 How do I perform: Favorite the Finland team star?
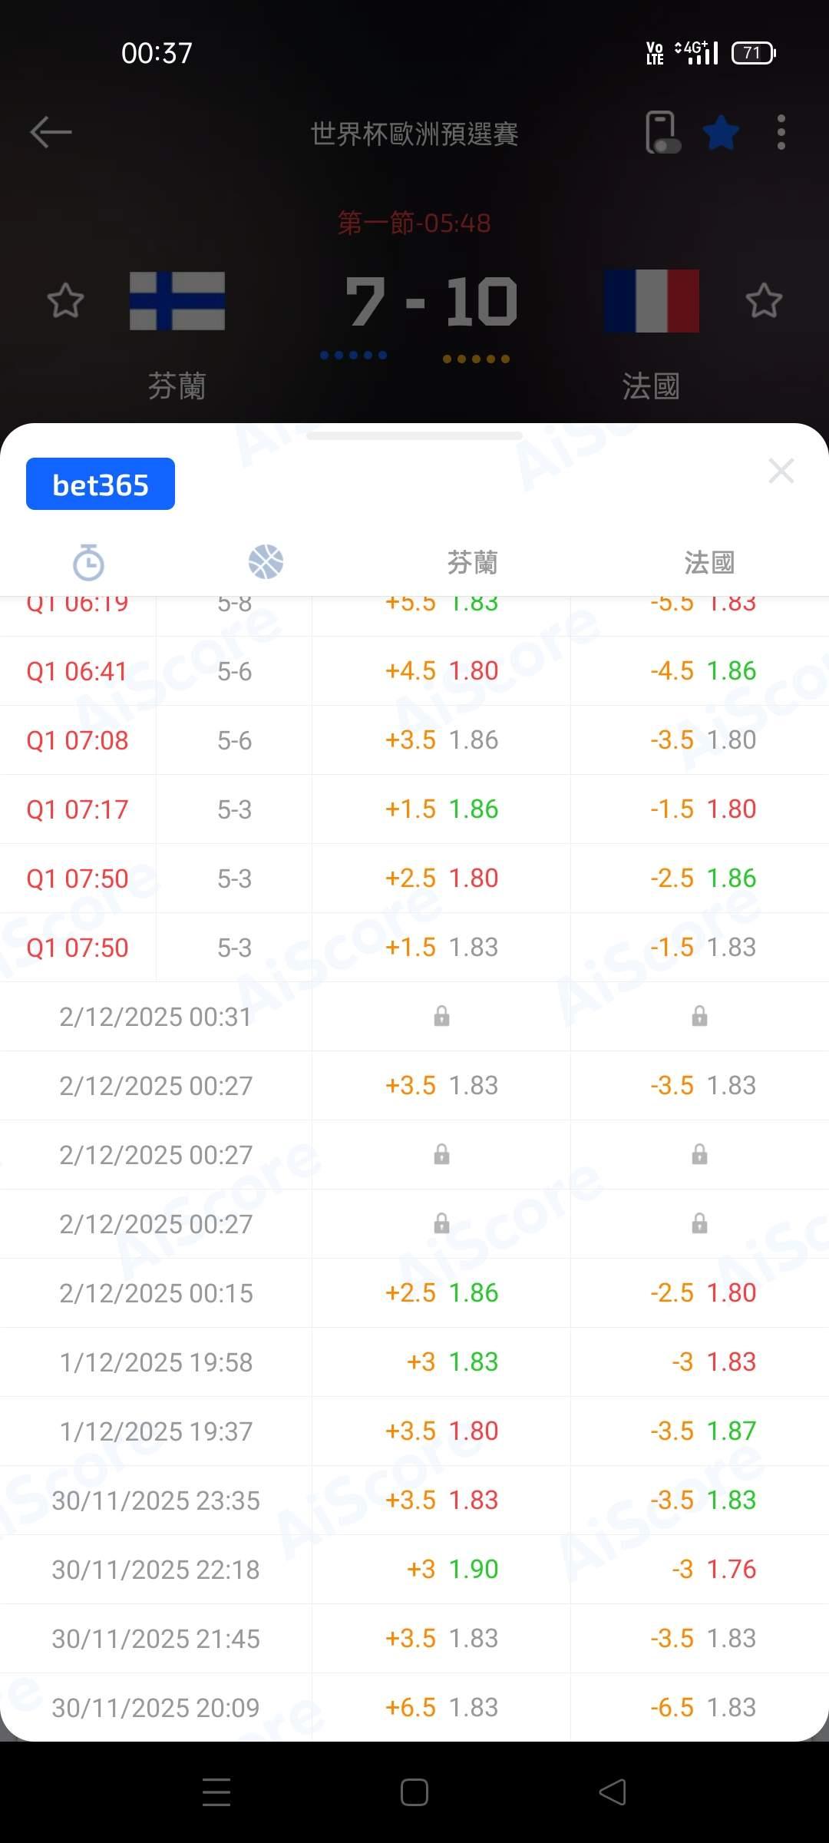coord(65,300)
